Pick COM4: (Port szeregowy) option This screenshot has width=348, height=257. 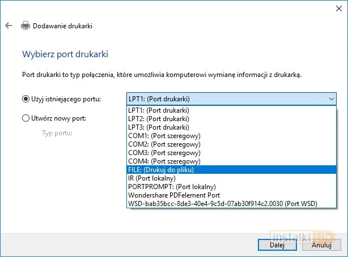[164, 161]
